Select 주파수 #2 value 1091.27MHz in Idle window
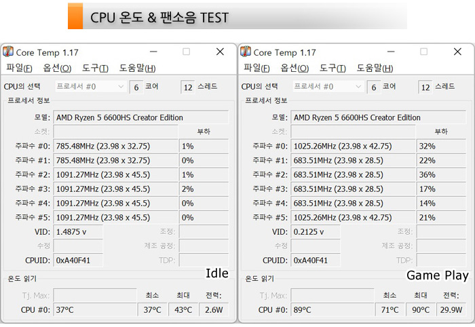Screen dimensions: 475x327 (x=116, y=174)
